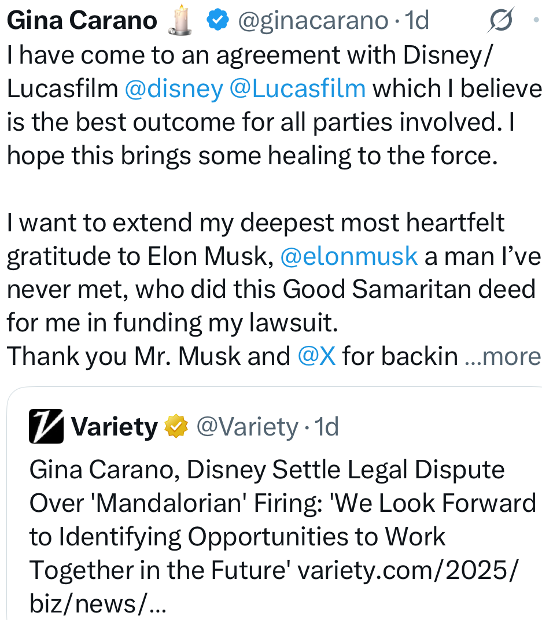Click the main tweet's 1d timestamp

(416, 21)
